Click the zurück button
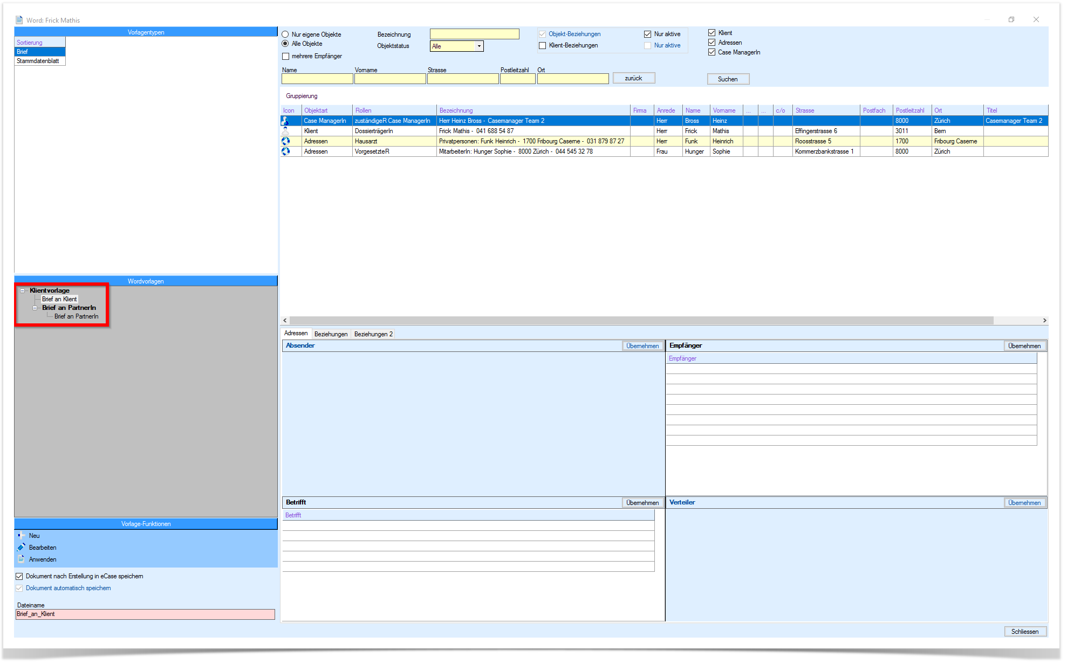The image size is (1067, 664). [634, 78]
